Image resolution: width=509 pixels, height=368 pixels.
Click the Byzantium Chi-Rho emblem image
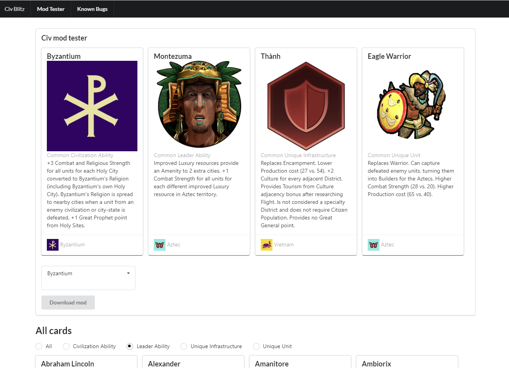[x=92, y=106]
